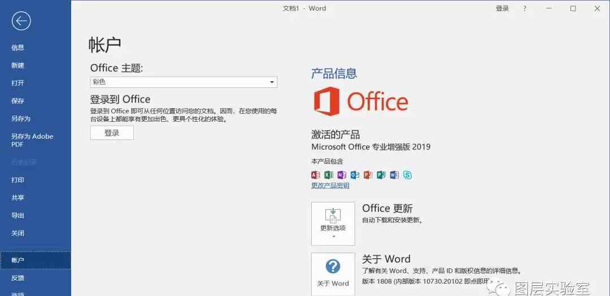Screen dimensions: 610x296
Task: Go to 打印 in the sidebar
Action: pyautogui.click(x=18, y=180)
